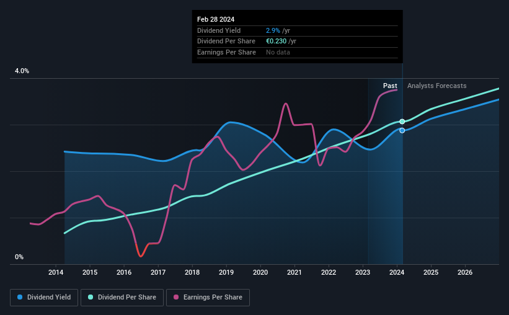Click the 2023 x-axis label

tap(363, 272)
